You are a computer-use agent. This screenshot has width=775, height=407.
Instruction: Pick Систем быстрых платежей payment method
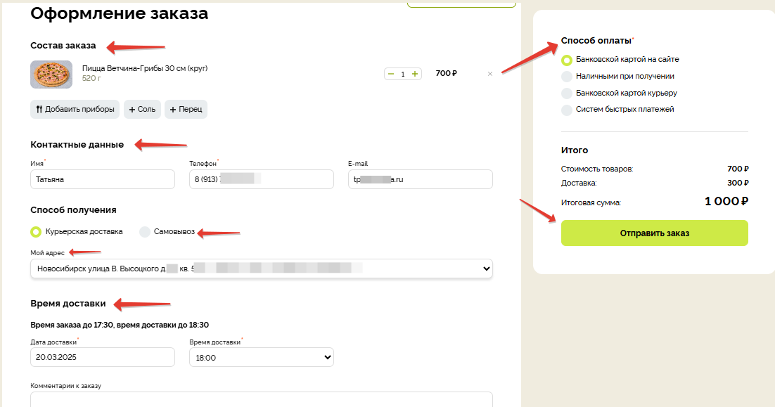click(x=567, y=110)
